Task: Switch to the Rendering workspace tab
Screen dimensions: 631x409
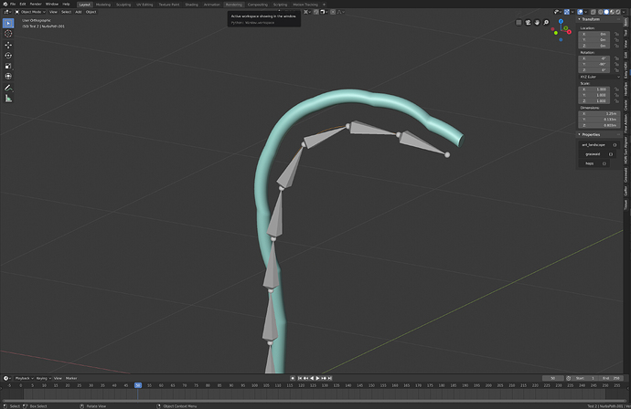Action: point(234,5)
